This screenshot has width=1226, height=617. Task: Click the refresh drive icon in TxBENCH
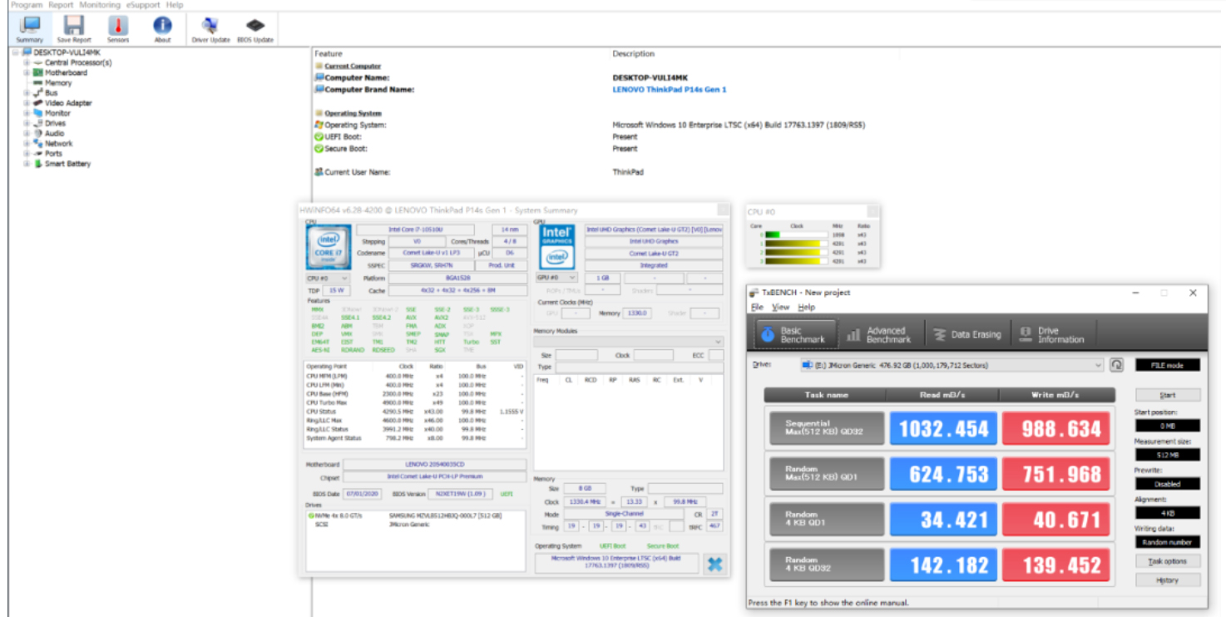pyautogui.click(x=1116, y=365)
